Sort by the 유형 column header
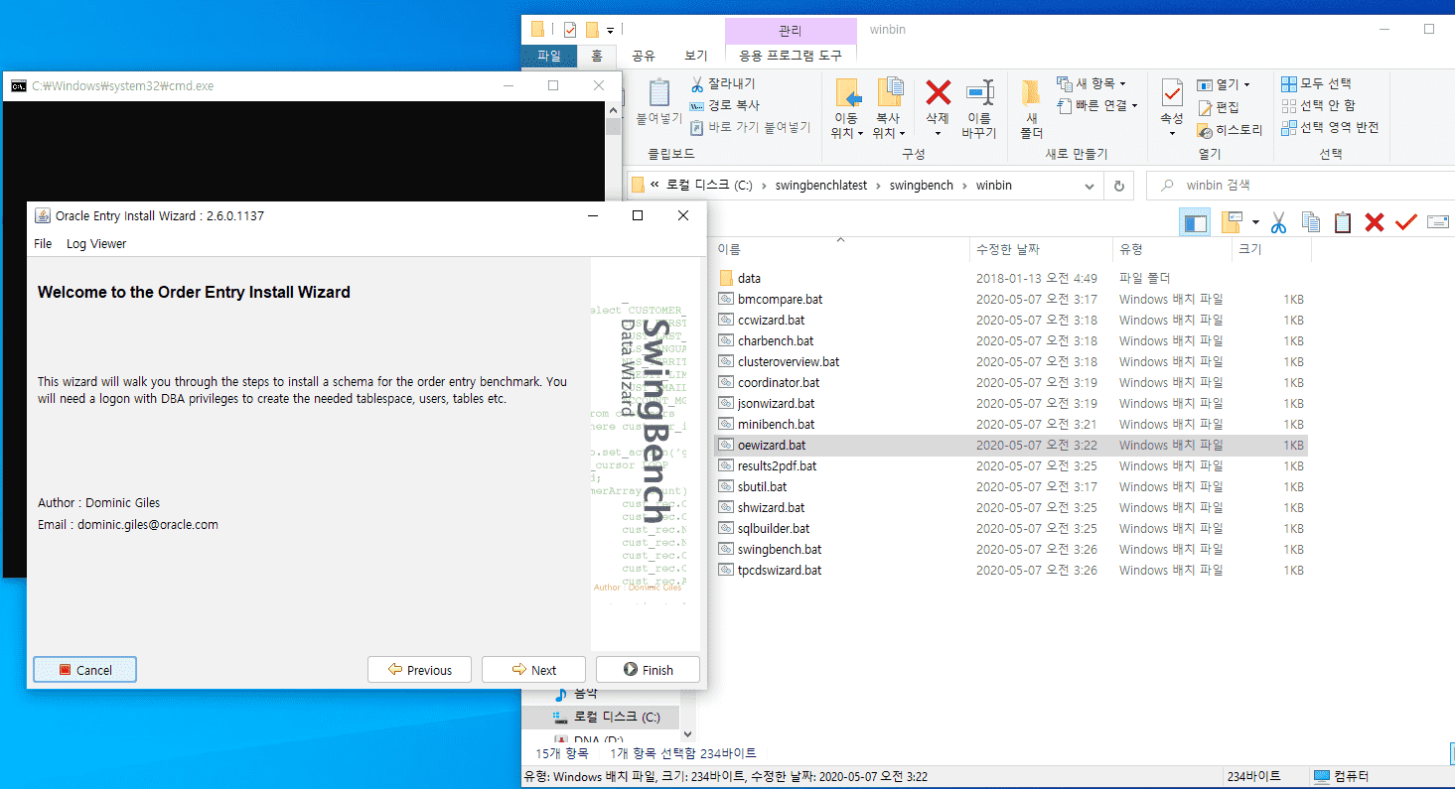The width and height of the screenshot is (1455, 789). 1172,250
